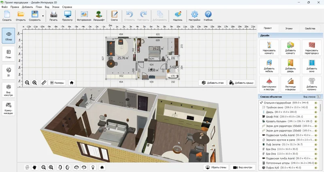
Task: Switch to the Этажи tab
Action: pyautogui.click(x=289, y=28)
